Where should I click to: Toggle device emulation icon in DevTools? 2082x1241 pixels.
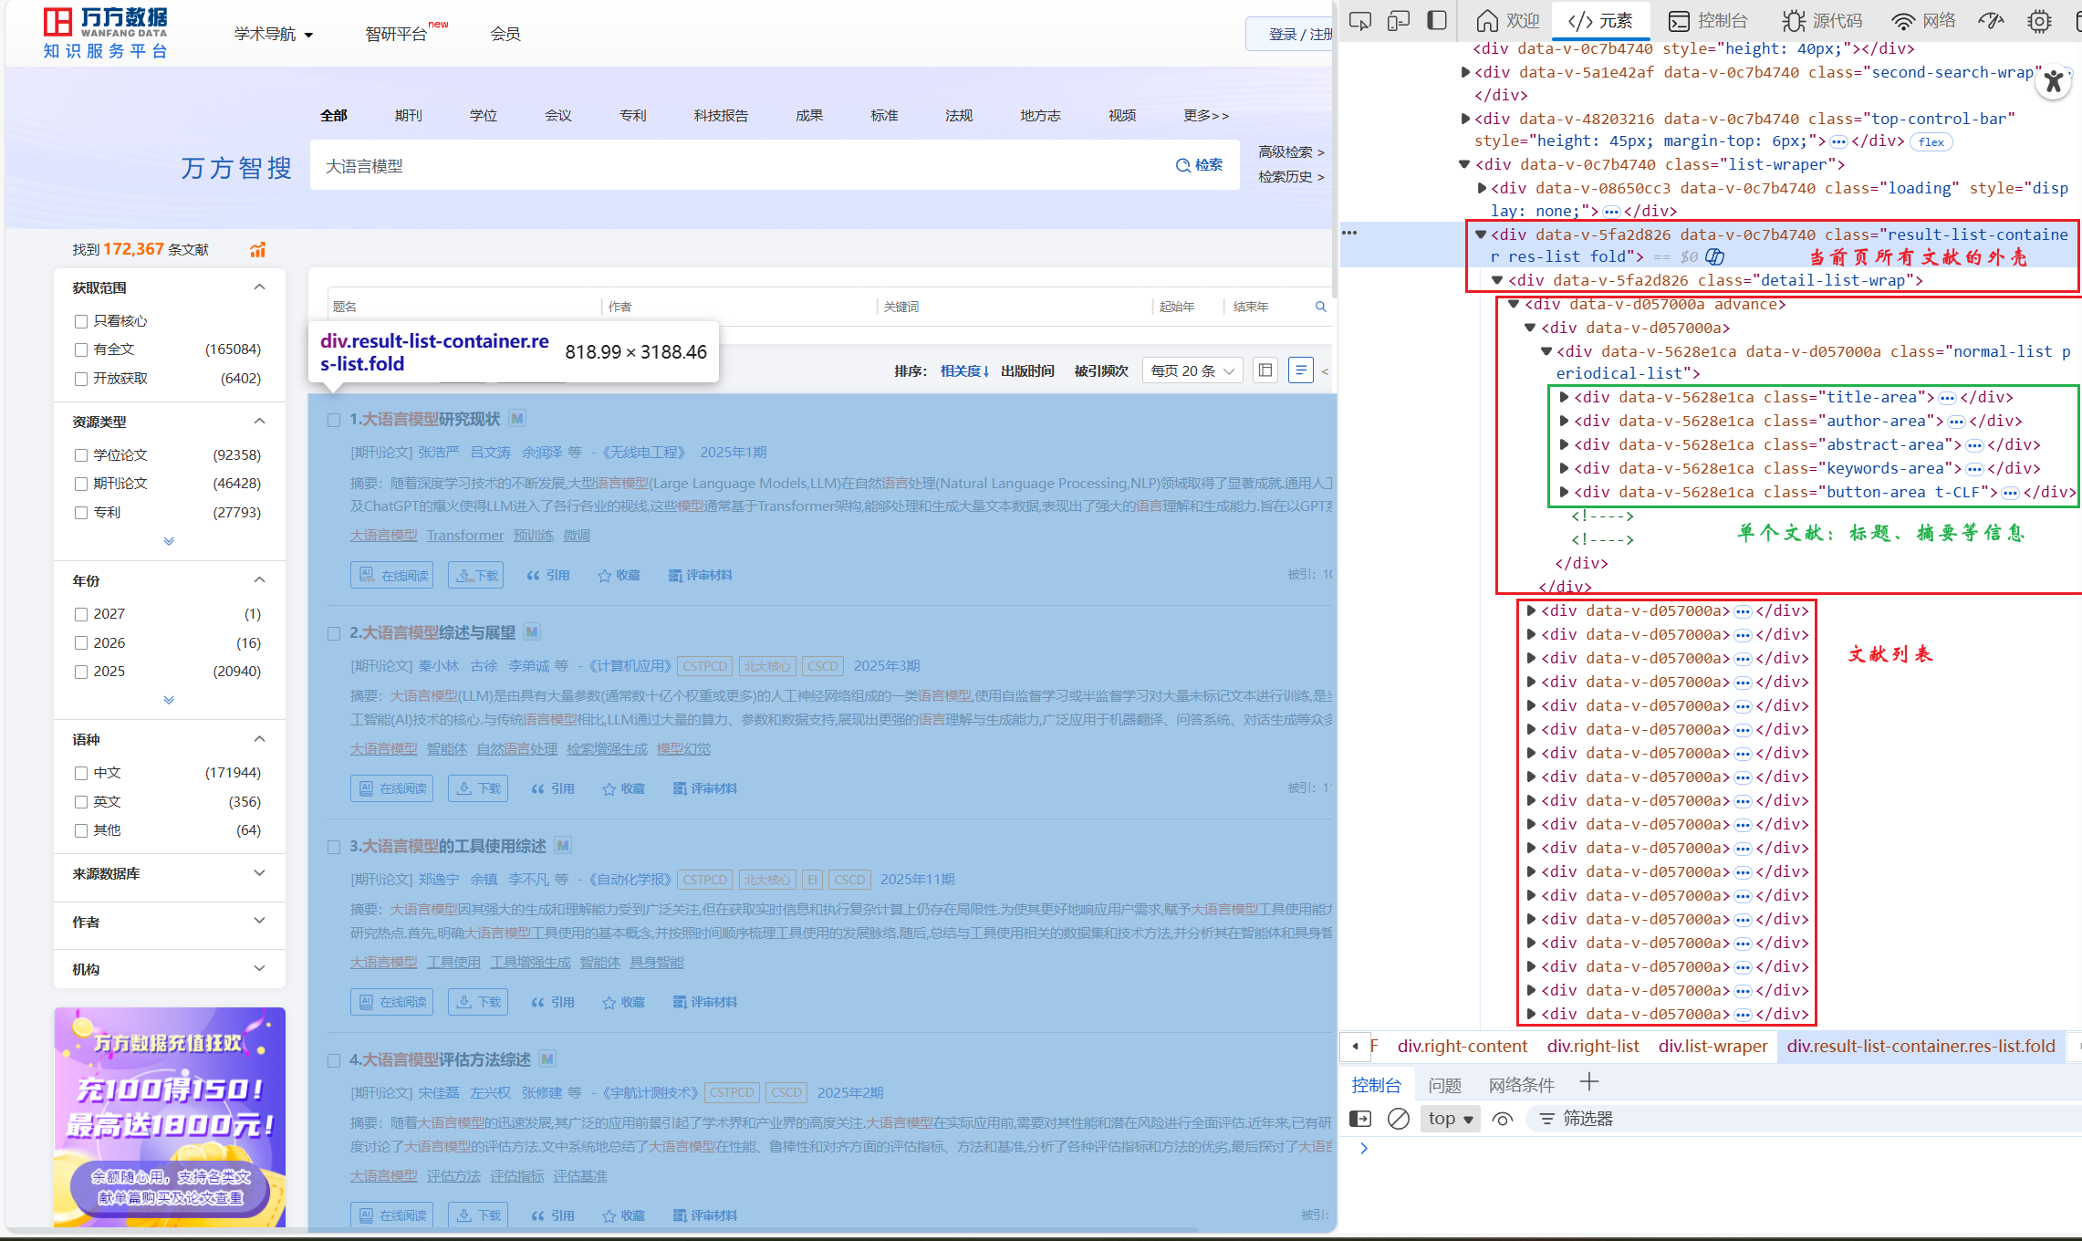point(1398,20)
